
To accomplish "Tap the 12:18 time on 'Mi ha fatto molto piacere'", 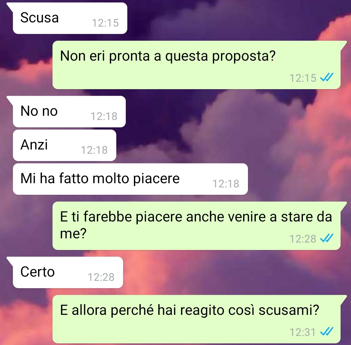I will click(x=226, y=184).
